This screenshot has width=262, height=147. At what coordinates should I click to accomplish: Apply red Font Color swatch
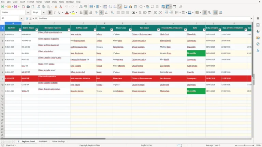67,13
